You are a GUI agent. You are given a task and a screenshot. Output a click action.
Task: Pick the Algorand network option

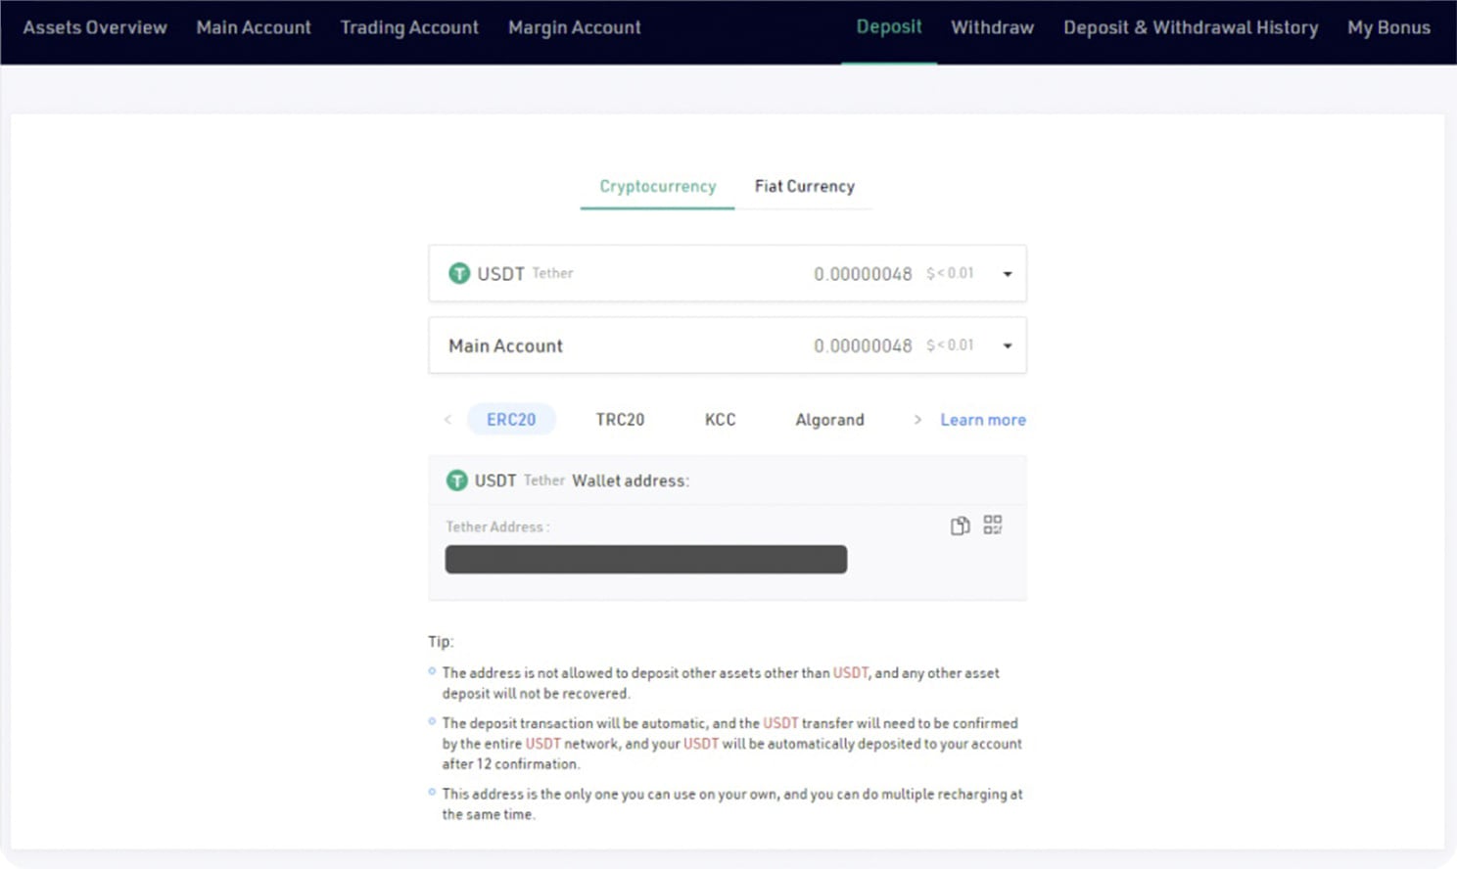click(829, 420)
